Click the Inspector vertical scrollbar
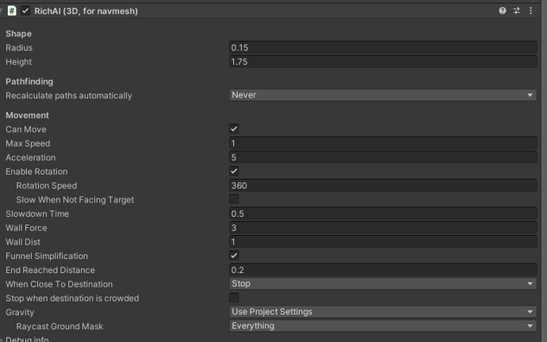Viewport: 547px width, 342px height. [x=545, y=171]
